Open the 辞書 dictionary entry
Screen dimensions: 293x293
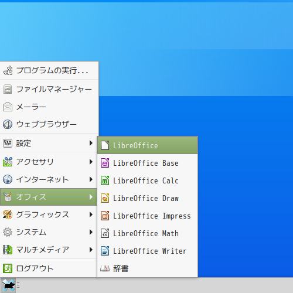coord(148,268)
